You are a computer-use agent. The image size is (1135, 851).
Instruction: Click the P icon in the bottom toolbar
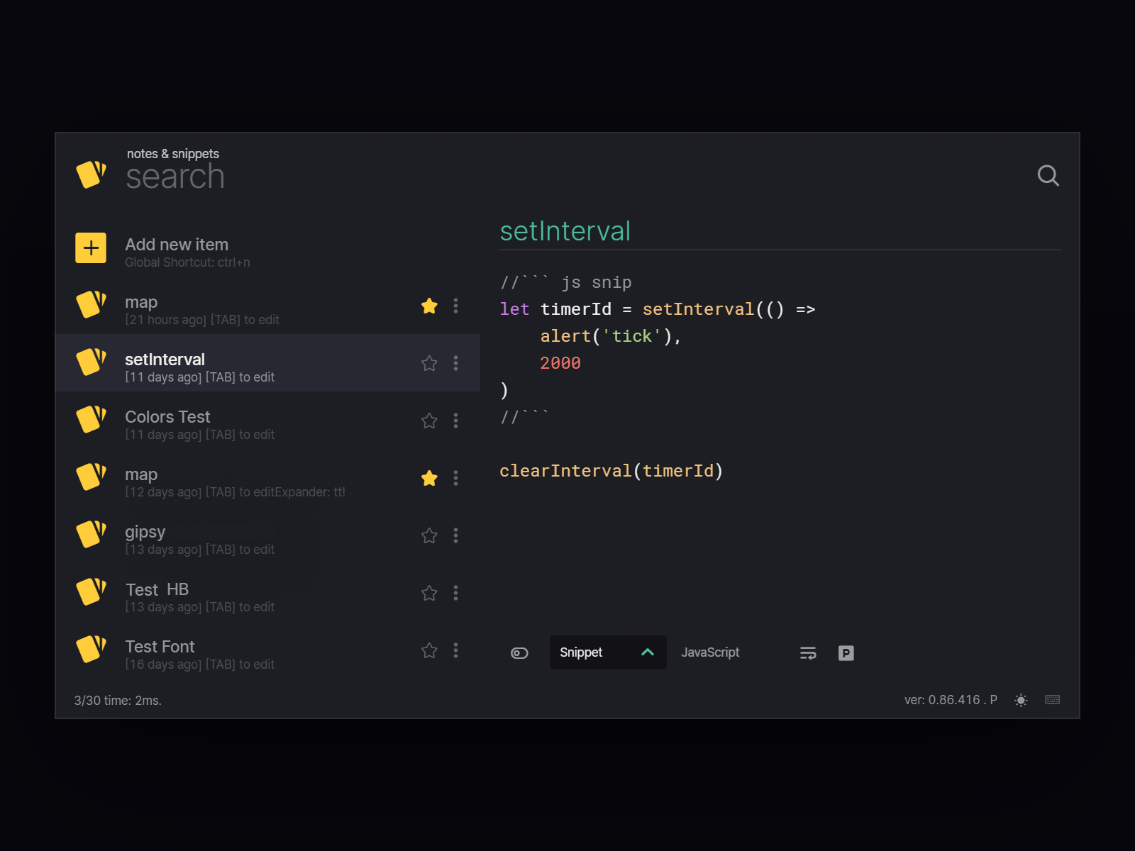(x=846, y=652)
